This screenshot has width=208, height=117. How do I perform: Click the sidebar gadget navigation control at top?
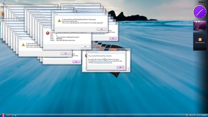(202, 2)
